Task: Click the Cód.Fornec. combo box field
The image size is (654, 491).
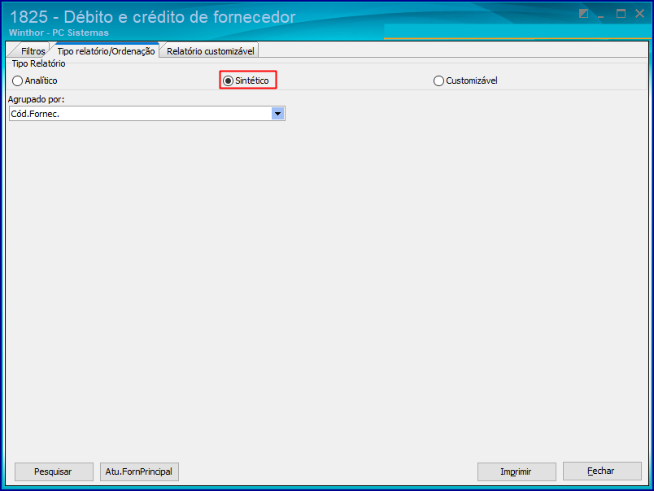Action: [146, 114]
